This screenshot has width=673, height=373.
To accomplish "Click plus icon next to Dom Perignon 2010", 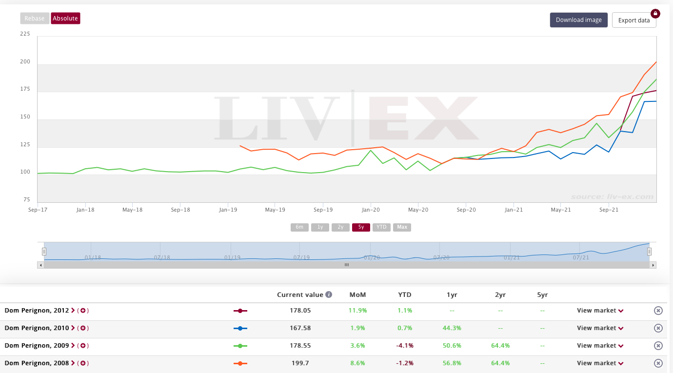I will [83, 328].
